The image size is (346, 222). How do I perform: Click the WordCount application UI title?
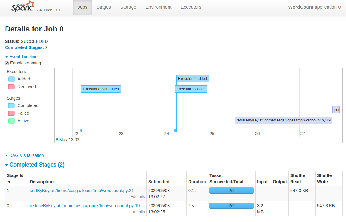tap(315, 7)
